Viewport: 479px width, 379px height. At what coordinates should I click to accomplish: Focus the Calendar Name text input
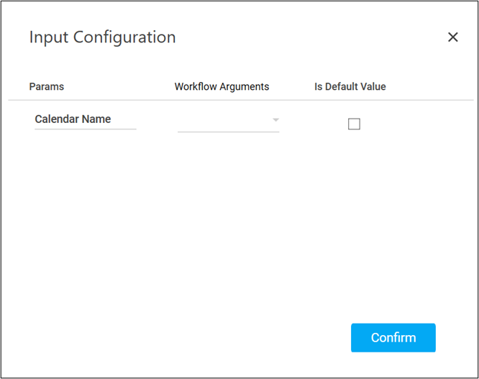point(85,119)
